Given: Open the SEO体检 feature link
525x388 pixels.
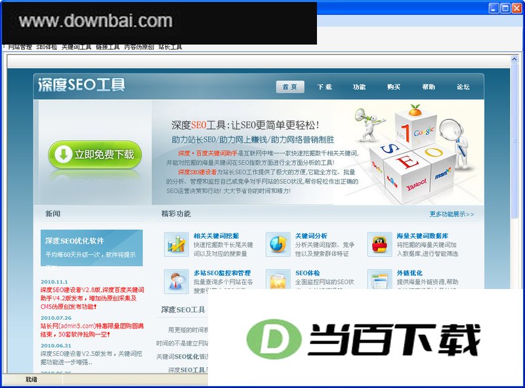Looking at the screenshot, I should [307, 273].
